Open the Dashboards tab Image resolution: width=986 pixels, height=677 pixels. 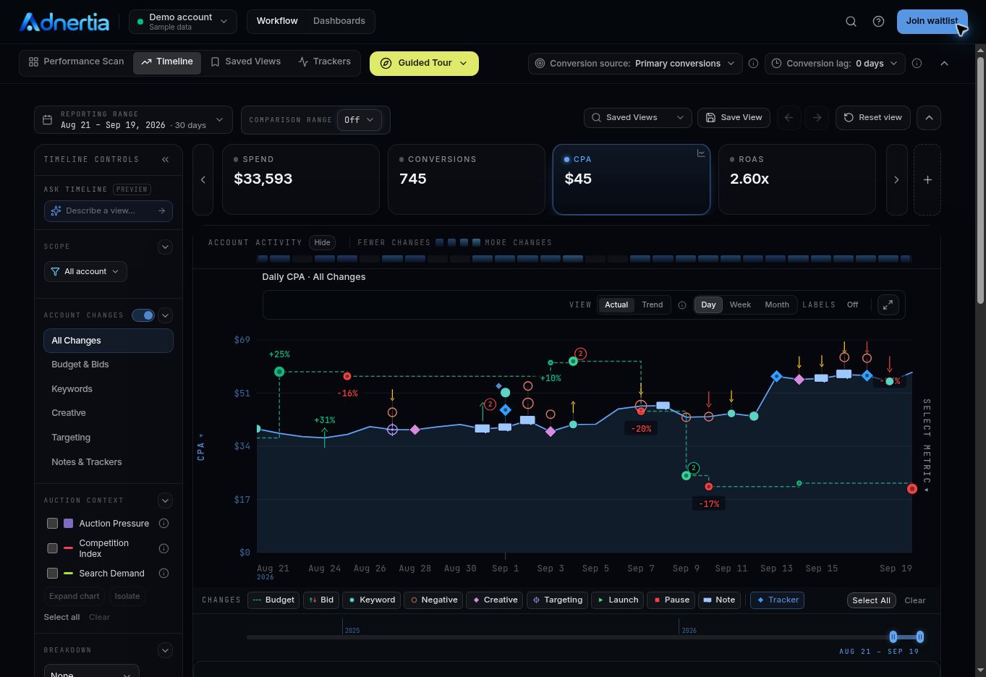pos(339,21)
